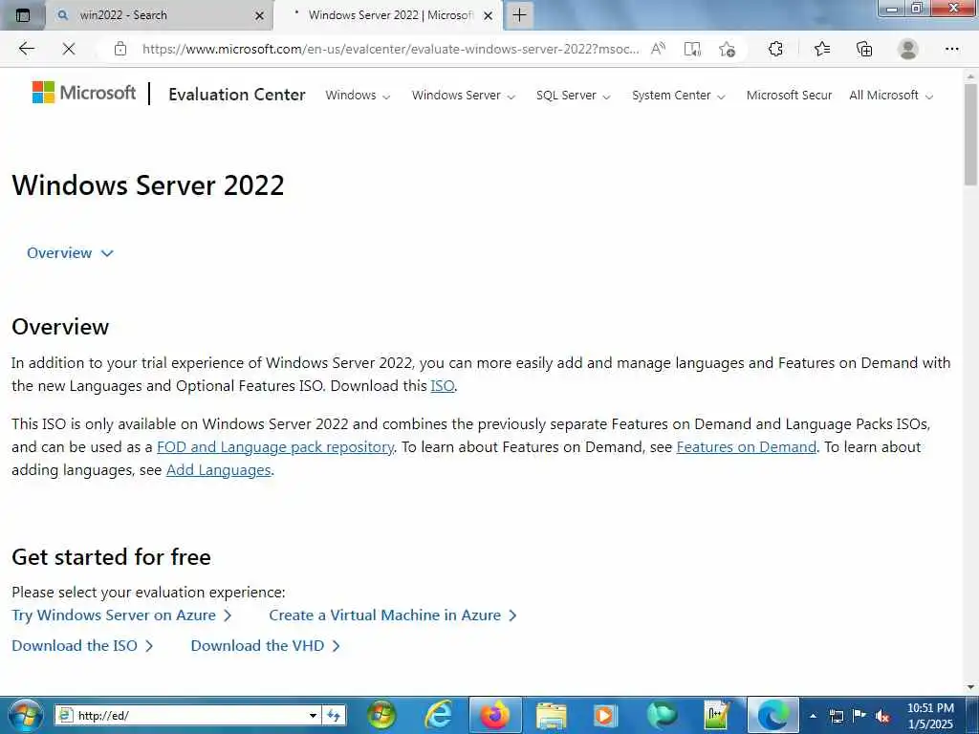
Task: Click the browser address bar URL
Action: click(x=391, y=49)
